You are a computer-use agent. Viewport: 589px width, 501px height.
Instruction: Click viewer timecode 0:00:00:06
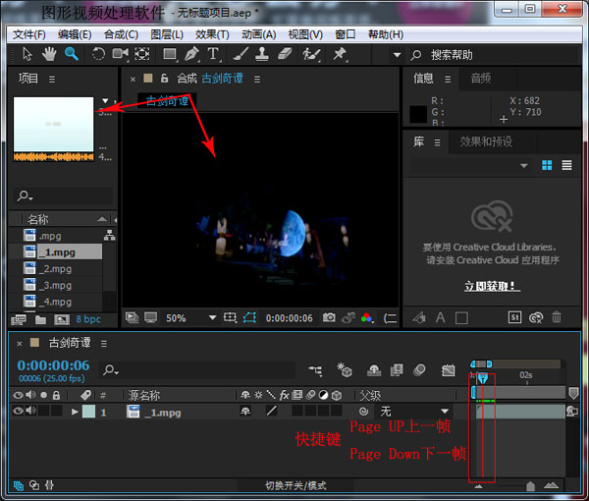(289, 318)
